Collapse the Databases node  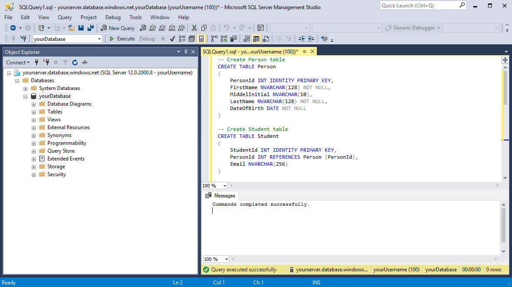pyautogui.click(x=17, y=80)
